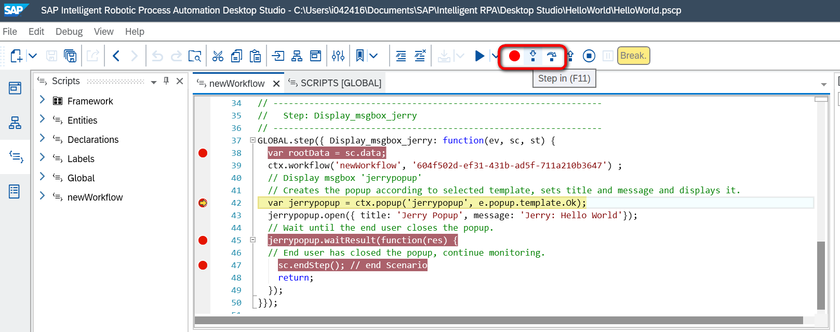The width and height of the screenshot is (840, 332).
Task: Open the Debug menu
Action: tap(69, 32)
